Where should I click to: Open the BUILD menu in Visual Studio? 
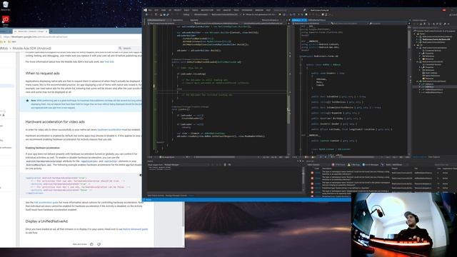(186, 10)
